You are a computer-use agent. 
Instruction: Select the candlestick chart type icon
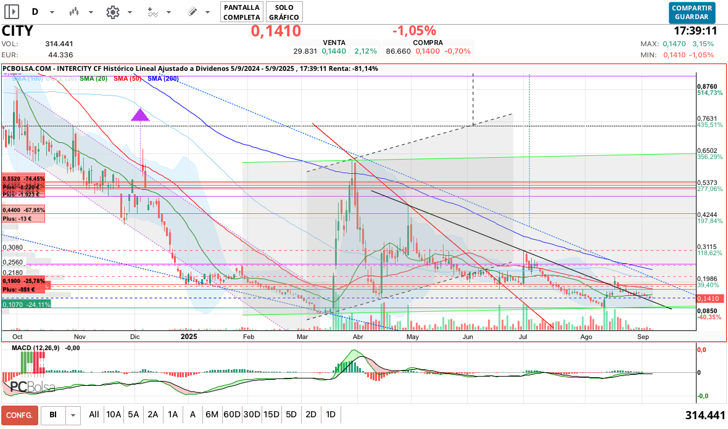[73, 12]
